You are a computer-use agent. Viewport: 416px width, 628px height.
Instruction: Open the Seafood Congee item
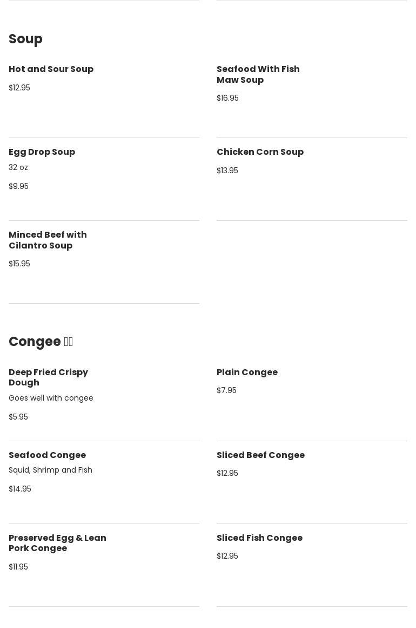48,455
